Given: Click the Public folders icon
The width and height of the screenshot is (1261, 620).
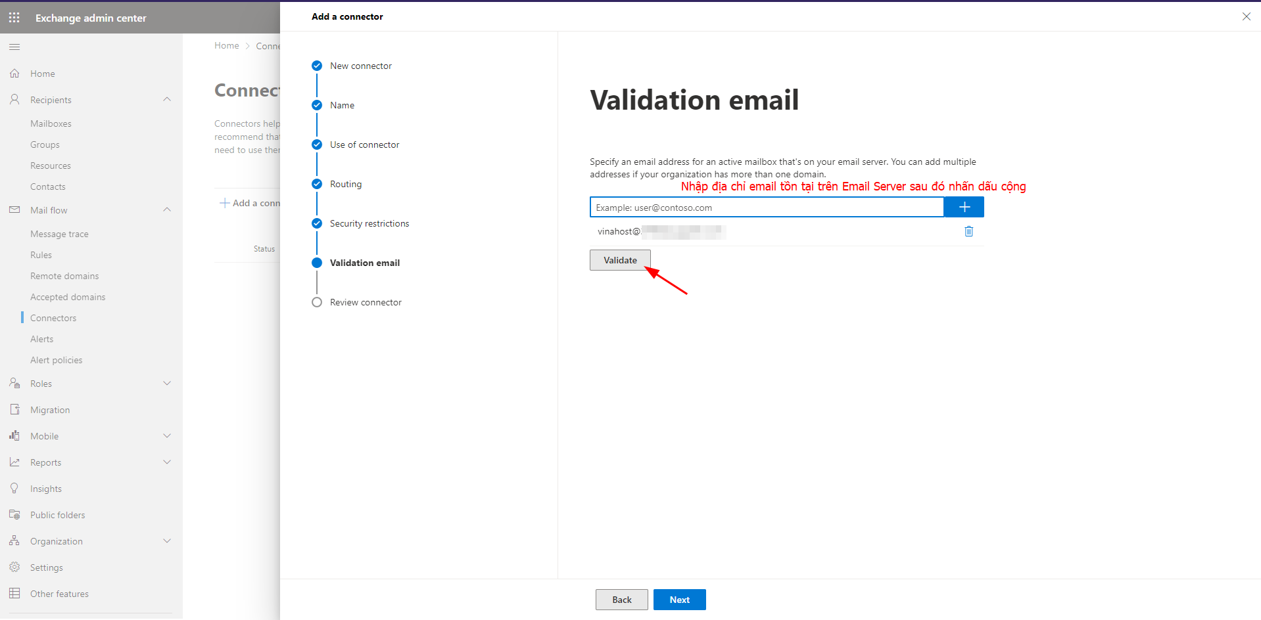Looking at the screenshot, I should pyautogui.click(x=14, y=515).
